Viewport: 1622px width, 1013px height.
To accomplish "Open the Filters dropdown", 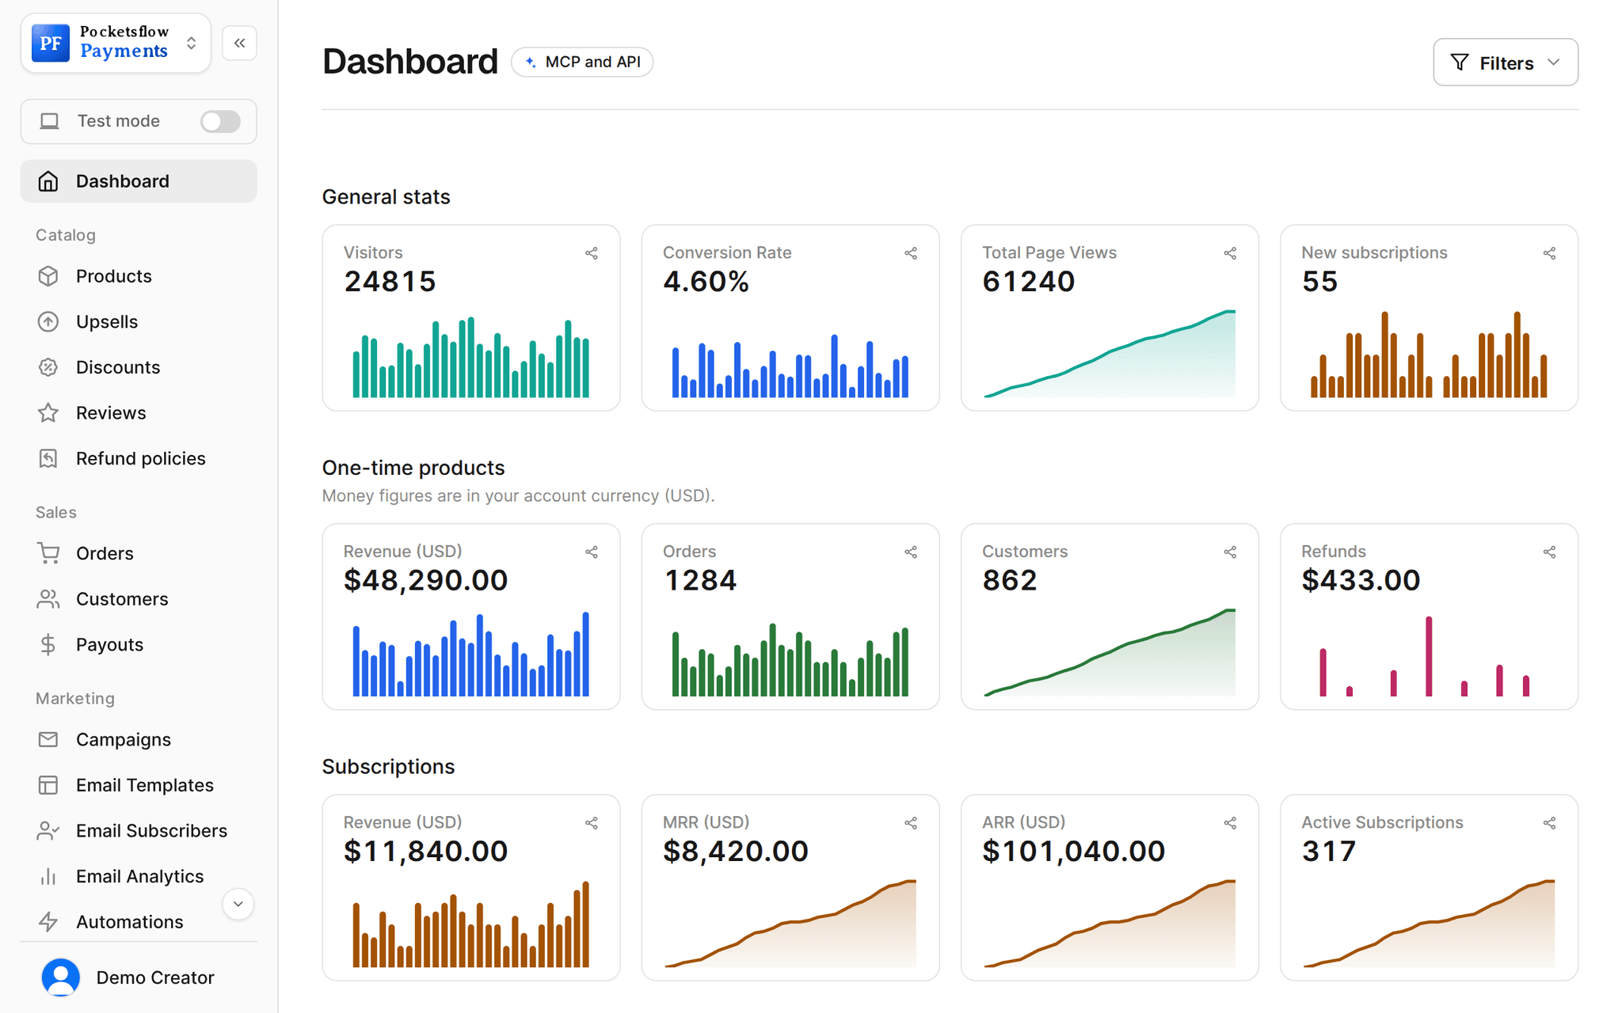I will pyautogui.click(x=1506, y=63).
